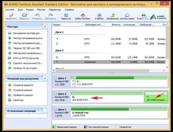
Task: Open the Система menu
Action: (10, 10)
